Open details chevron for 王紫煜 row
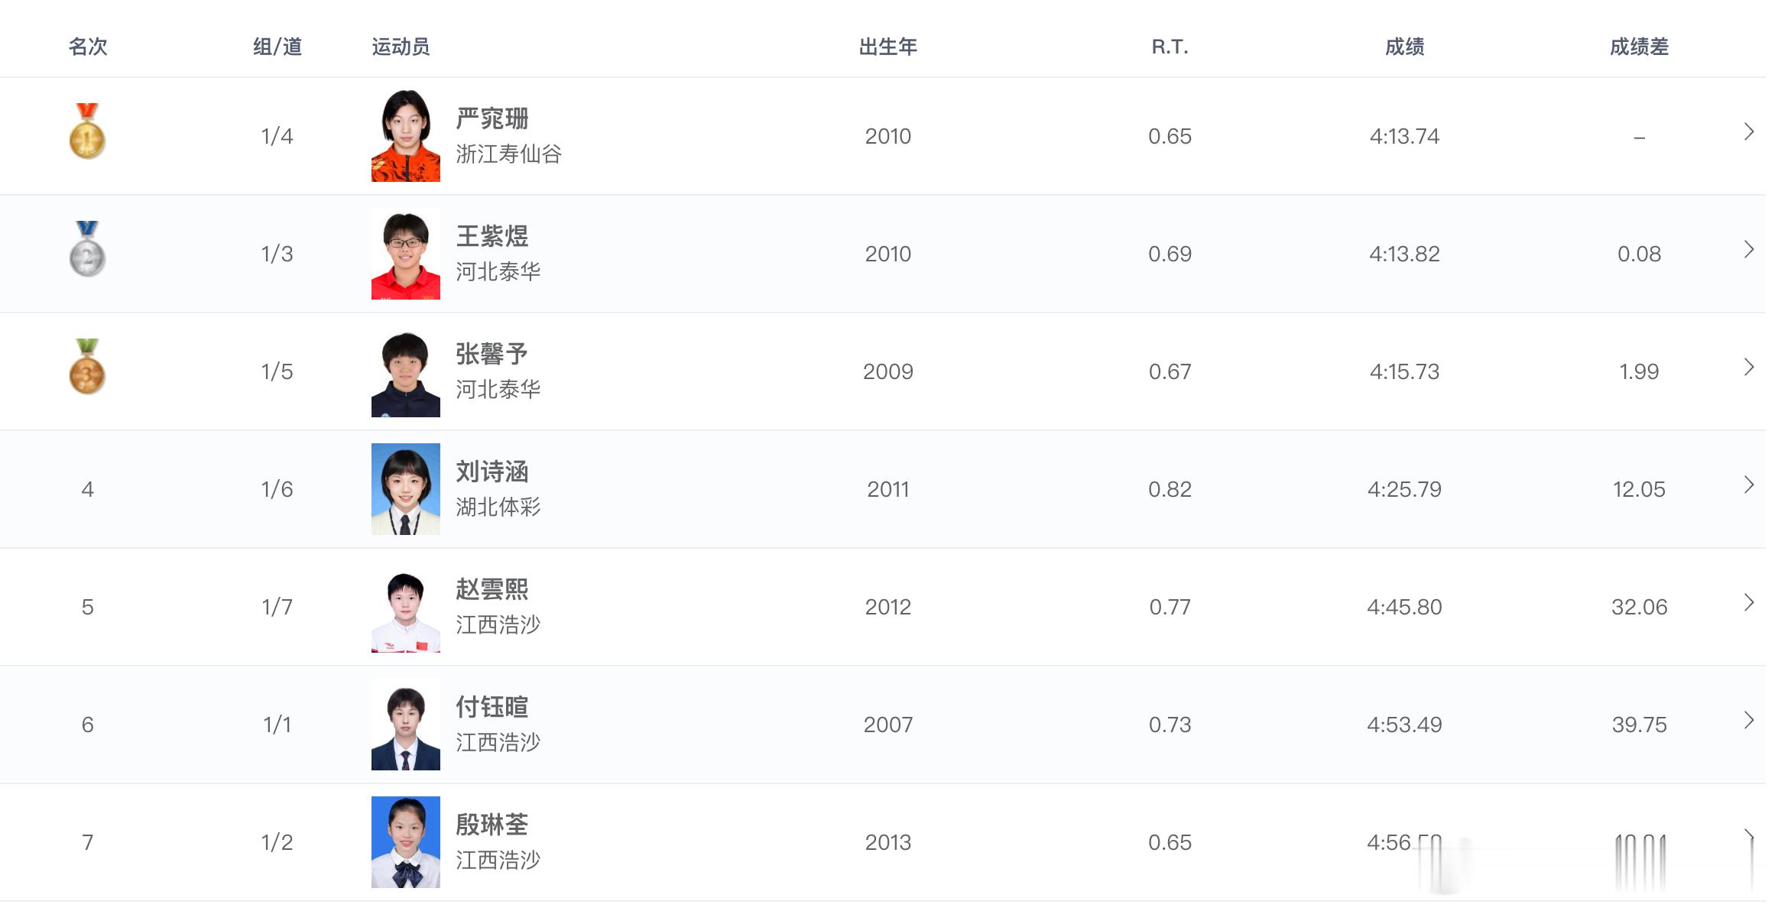Viewport: 1778px width, 911px height. [1749, 249]
